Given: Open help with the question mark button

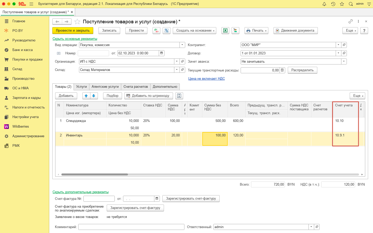Looking at the screenshot, I should coord(364,31).
